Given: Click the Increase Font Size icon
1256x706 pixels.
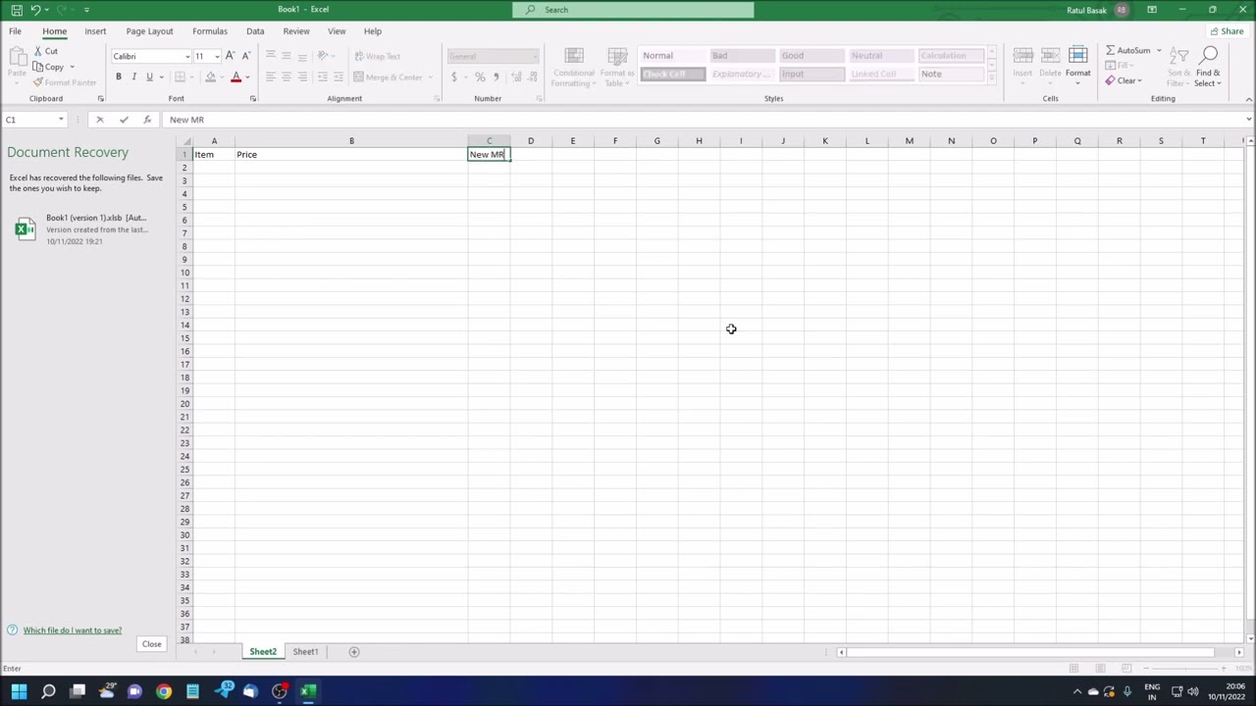Looking at the screenshot, I should tap(231, 56).
